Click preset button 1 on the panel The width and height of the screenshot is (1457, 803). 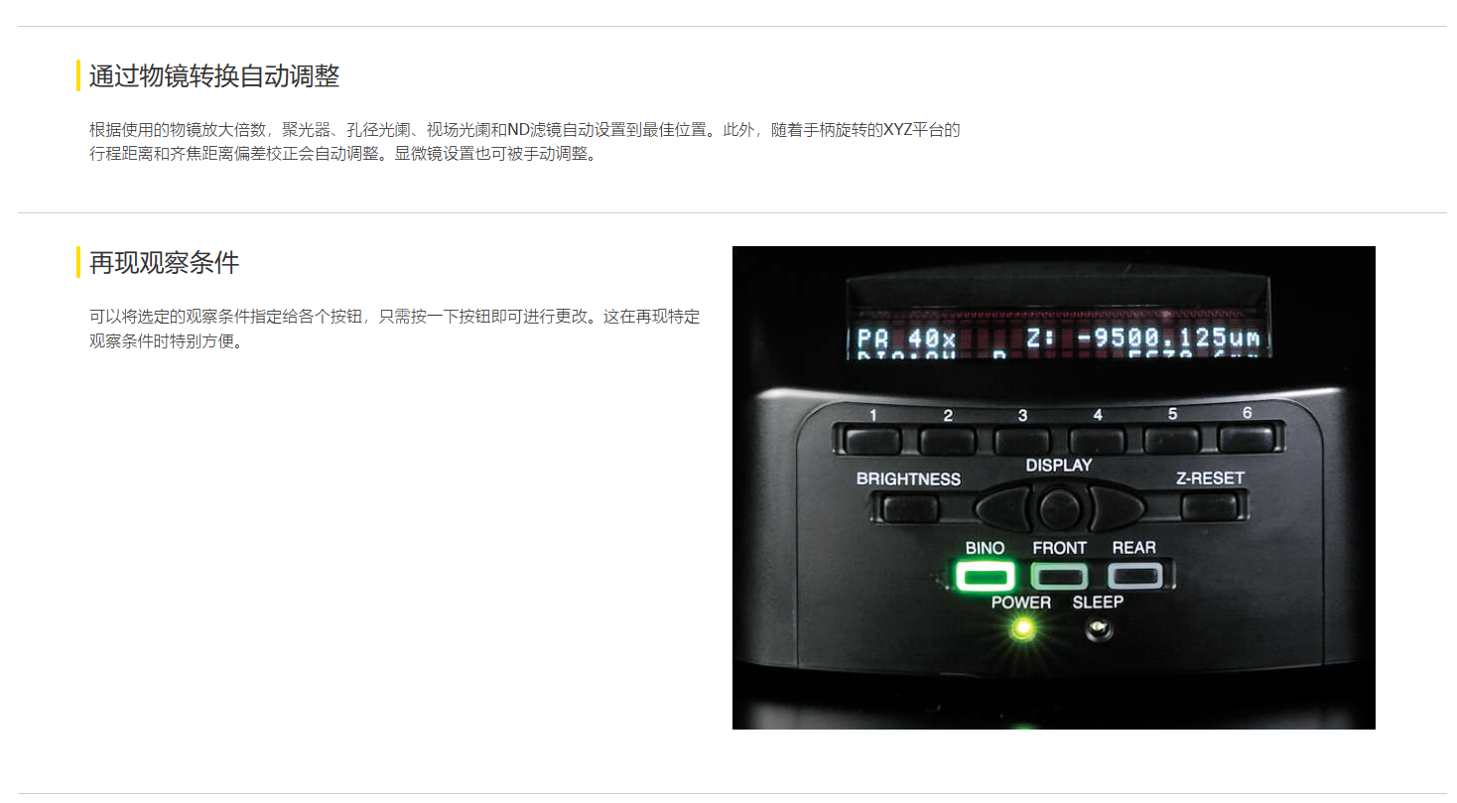pos(874,440)
